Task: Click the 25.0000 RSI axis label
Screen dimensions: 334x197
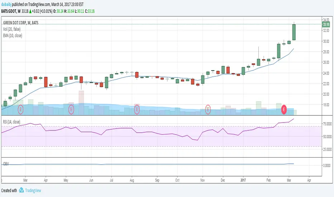Action: [327, 149]
